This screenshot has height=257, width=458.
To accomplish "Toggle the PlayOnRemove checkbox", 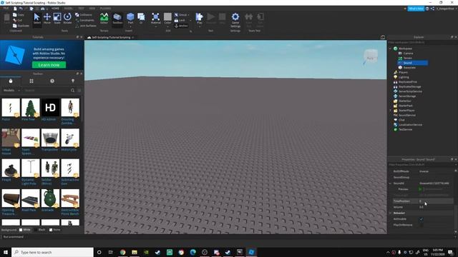I will pyautogui.click(x=422, y=225).
